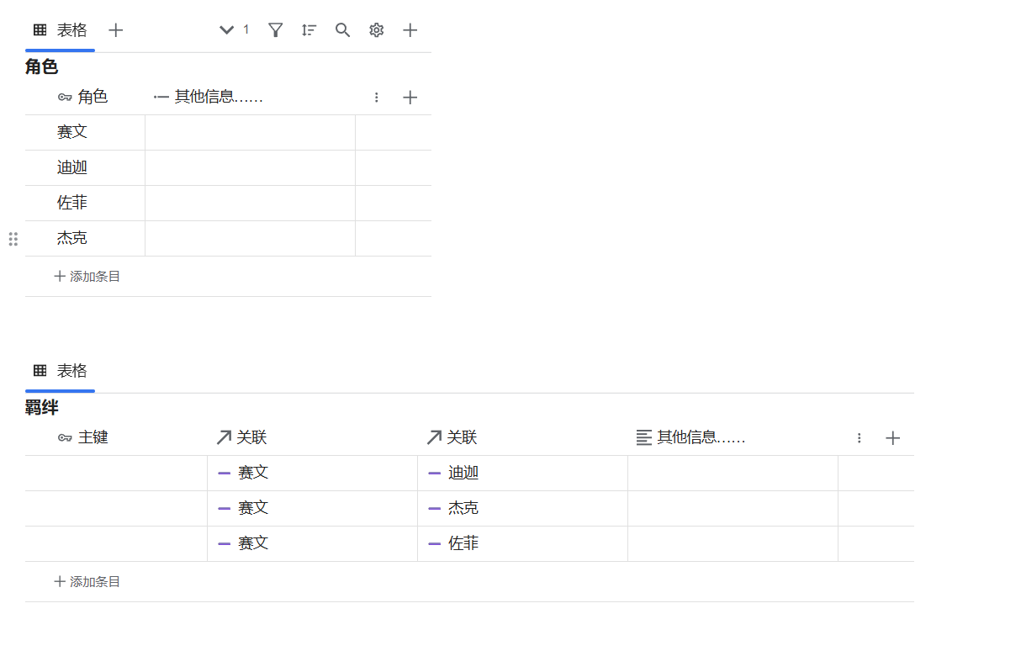This screenshot has height=651, width=1021.
Task: Select the 杰克 cell in 角色 table
Action: coord(85,239)
